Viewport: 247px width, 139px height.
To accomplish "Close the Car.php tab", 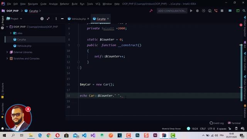I will (108, 19).
